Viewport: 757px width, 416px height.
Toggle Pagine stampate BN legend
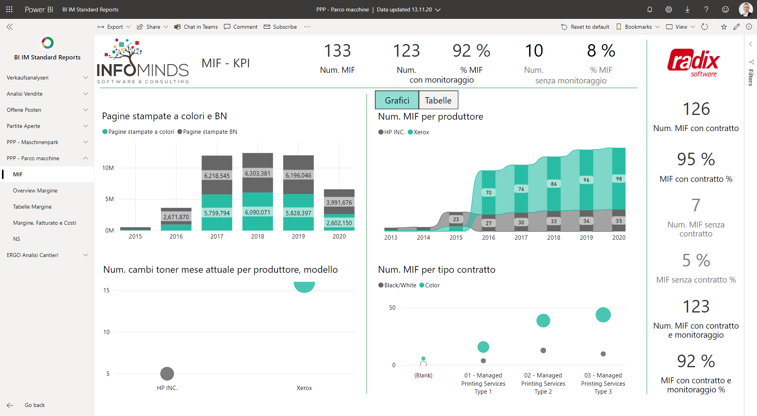(207, 132)
